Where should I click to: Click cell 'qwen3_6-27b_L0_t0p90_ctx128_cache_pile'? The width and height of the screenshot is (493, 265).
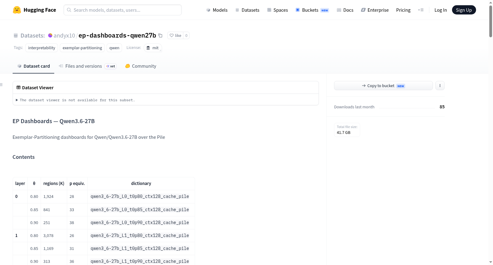(140, 223)
